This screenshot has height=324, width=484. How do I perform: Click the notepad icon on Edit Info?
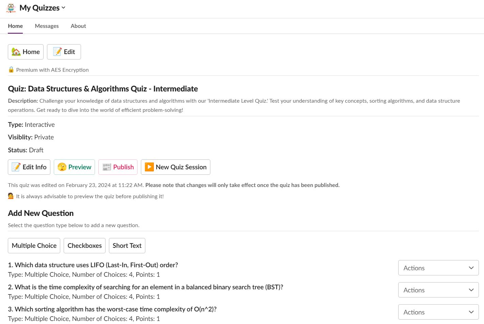[16, 167]
